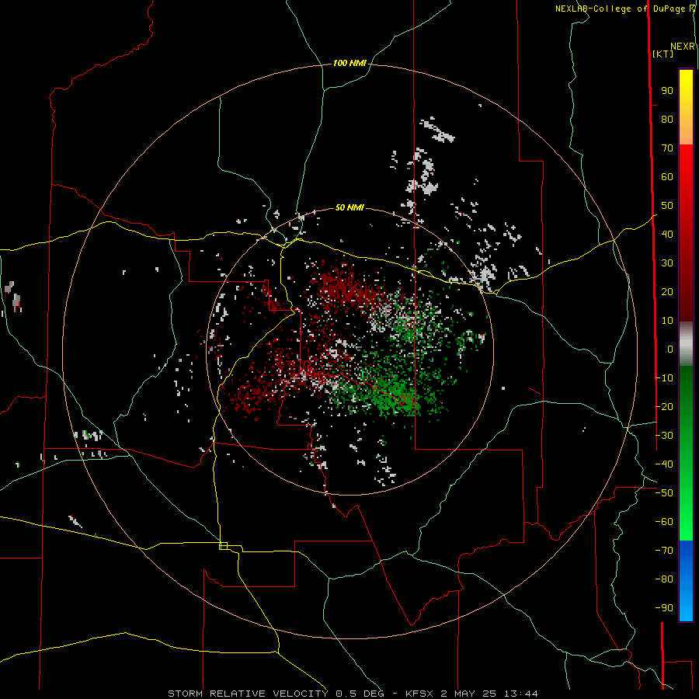The height and width of the screenshot is (699, 699).
Task: Click the KFSX radar site identifier
Action: [419, 694]
